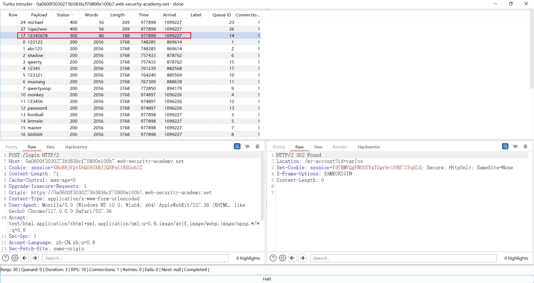
Task: Select the michael payload row
Action: click(x=130, y=22)
